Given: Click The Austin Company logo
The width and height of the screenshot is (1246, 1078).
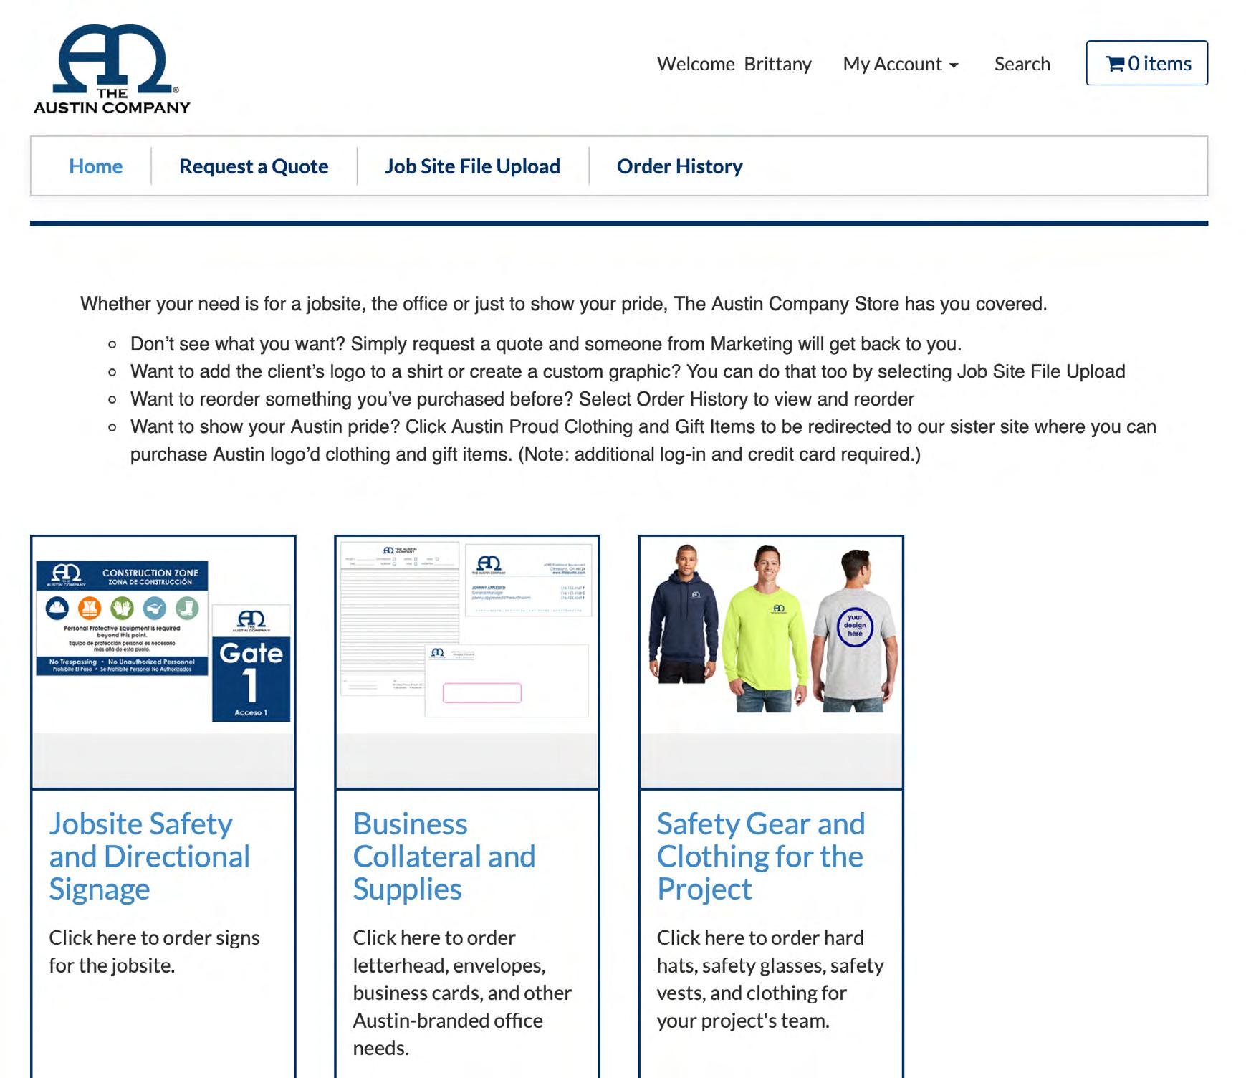Looking at the screenshot, I should 112,70.
